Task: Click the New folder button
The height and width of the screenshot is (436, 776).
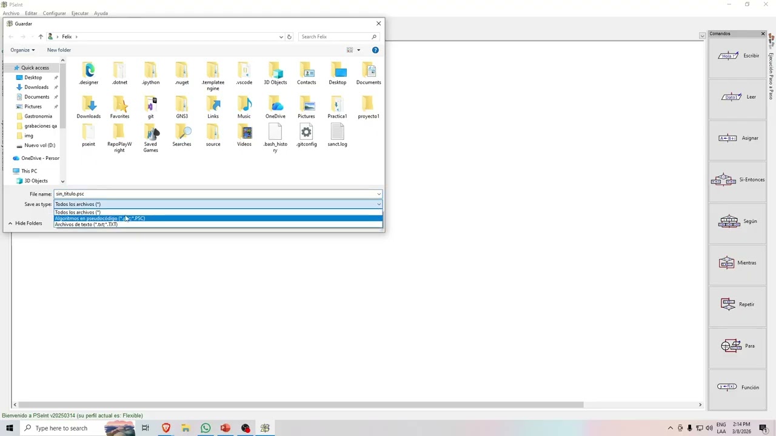Action: point(59,50)
